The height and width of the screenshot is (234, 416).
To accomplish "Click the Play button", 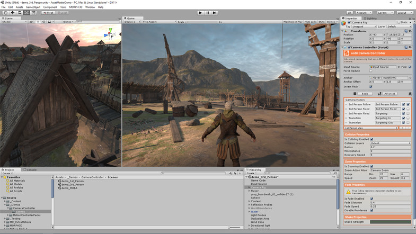I will [200, 13].
